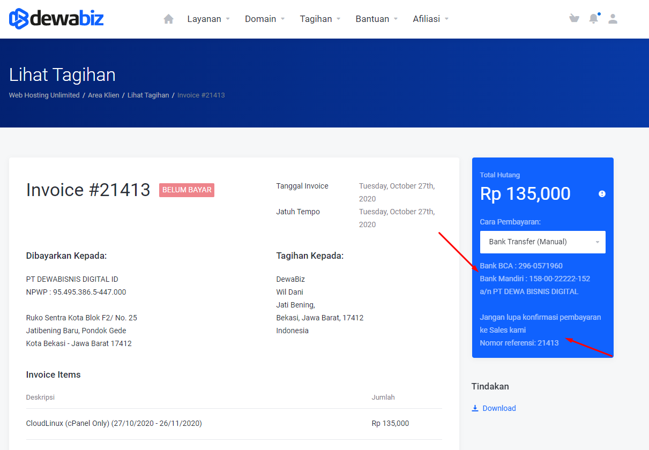Image resolution: width=649 pixels, height=450 pixels.
Task: Follow the Lihat Tagihan breadcrumb link
Action: (148, 95)
